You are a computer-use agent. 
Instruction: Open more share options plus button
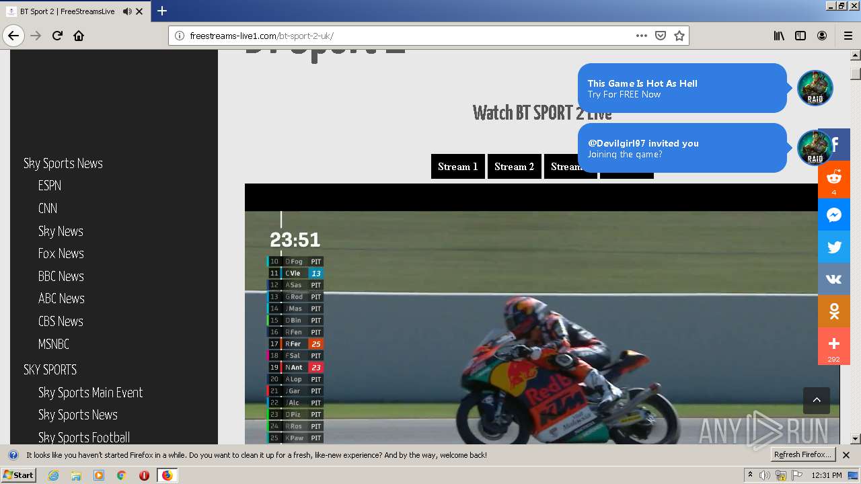click(834, 346)
